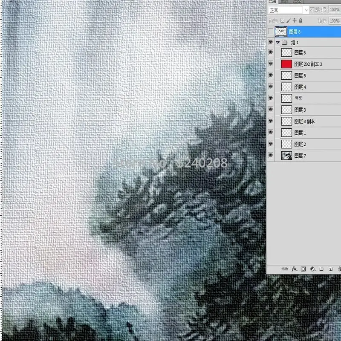Hide the 组 1 group
Image resolution: width=341 pixels, height=341 pixels.
[x=271, y=42]
